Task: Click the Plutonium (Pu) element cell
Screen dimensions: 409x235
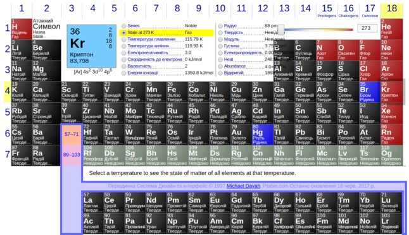Action: (x=199, y=224)
